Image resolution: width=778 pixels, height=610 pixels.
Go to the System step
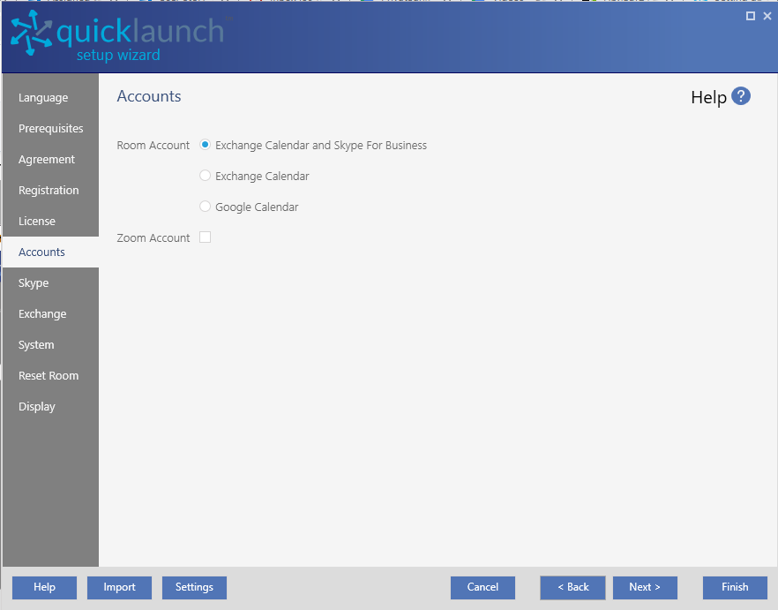[x=50, y=345]
